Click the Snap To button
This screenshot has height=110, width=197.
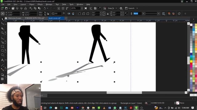(x=111, y=8)
